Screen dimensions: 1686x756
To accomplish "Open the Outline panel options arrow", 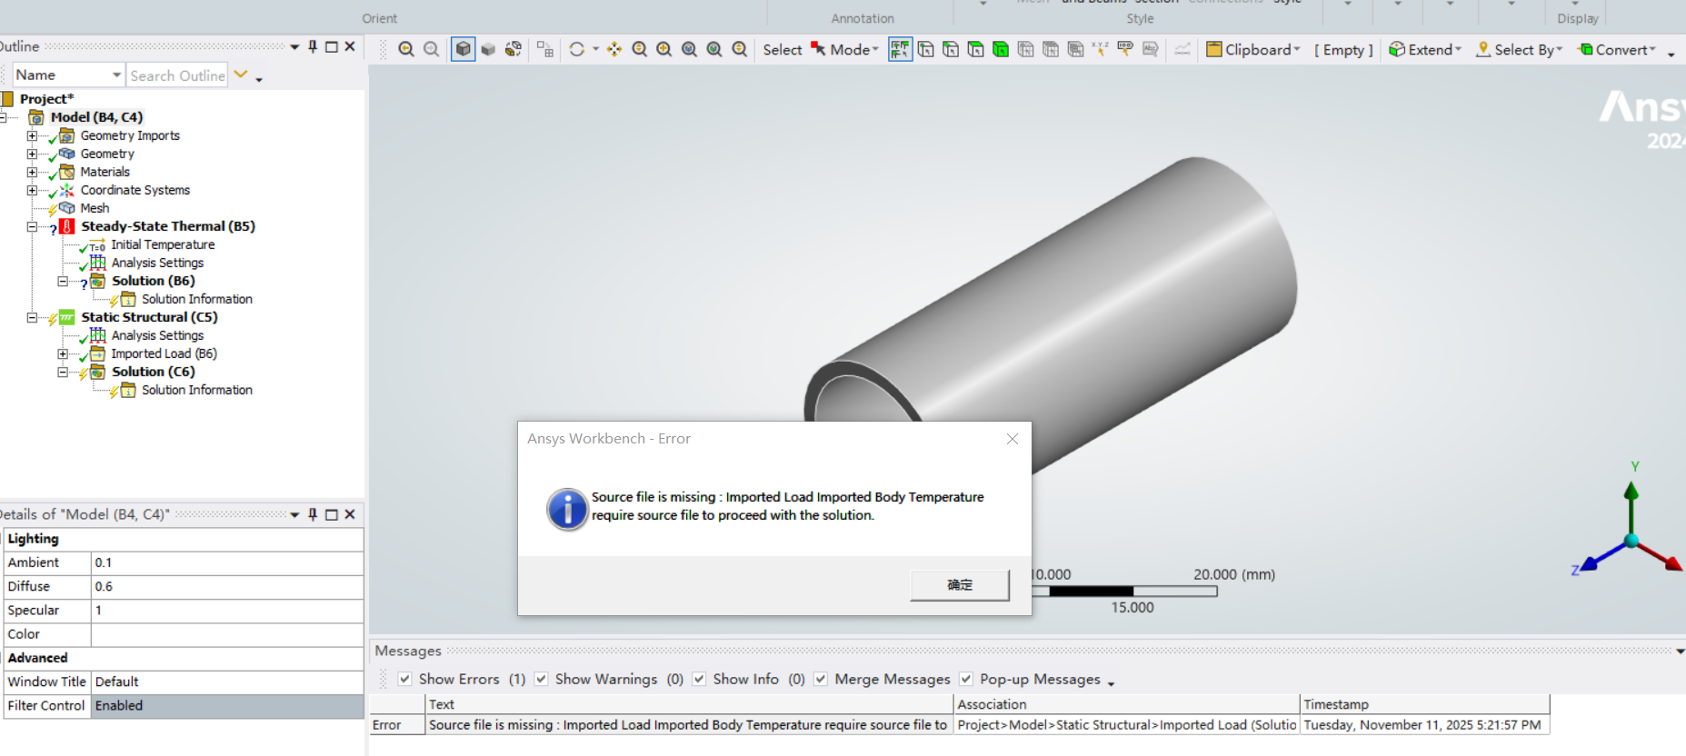I will point(294,46).
